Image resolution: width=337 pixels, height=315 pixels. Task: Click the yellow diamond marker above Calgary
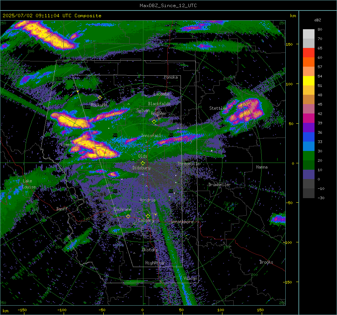148,216
